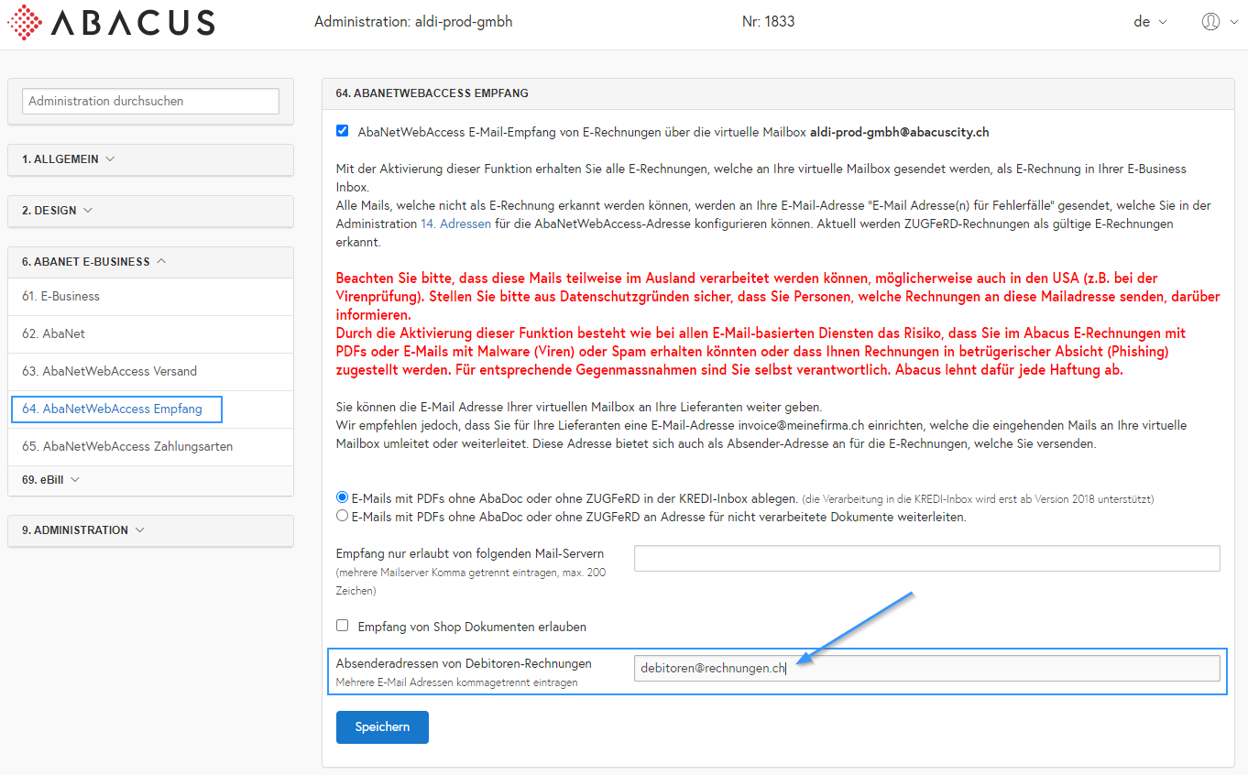Viewport: 1248px width, 775px height.
Task: Open the 'de' language dropdown
Action: (x=1150, y=22)
